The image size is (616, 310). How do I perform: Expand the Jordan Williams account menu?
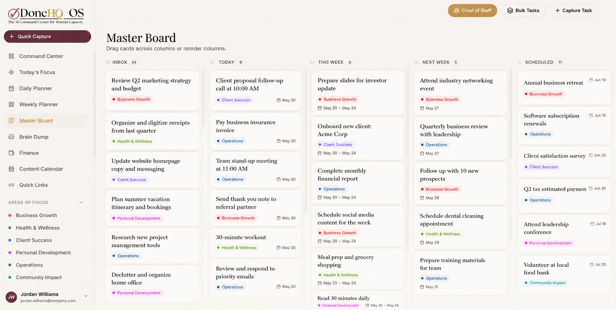[x=86, y=296]
